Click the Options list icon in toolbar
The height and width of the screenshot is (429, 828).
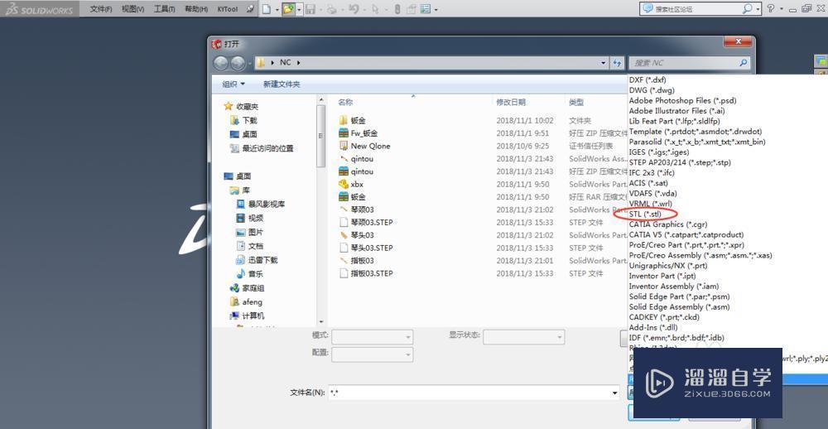tap(425, 9)
